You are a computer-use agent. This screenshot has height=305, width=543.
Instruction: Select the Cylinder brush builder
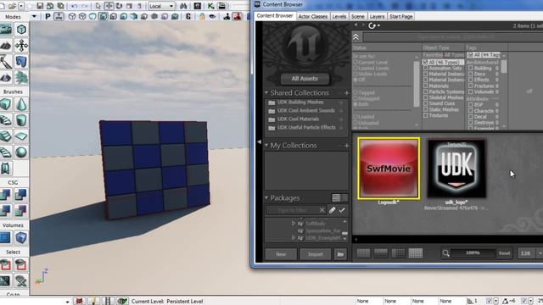[21, 120]
